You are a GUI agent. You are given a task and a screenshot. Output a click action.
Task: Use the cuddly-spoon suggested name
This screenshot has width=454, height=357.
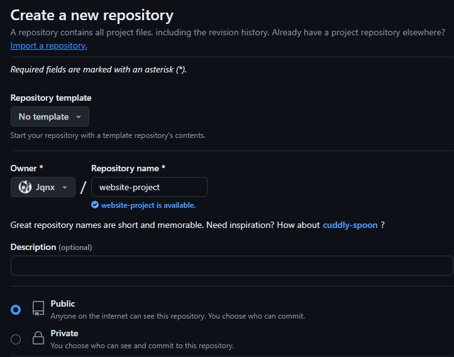[x=350, y=225]
